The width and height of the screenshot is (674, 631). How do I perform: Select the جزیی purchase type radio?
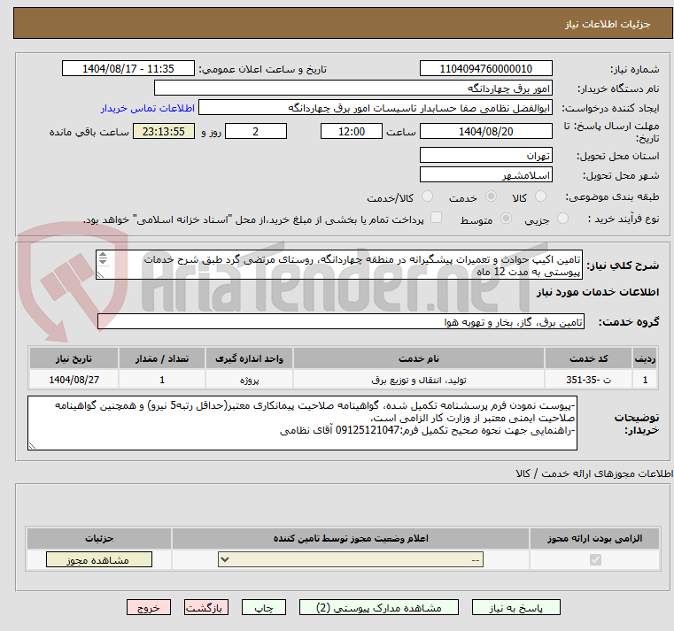[x=562, y=219]
